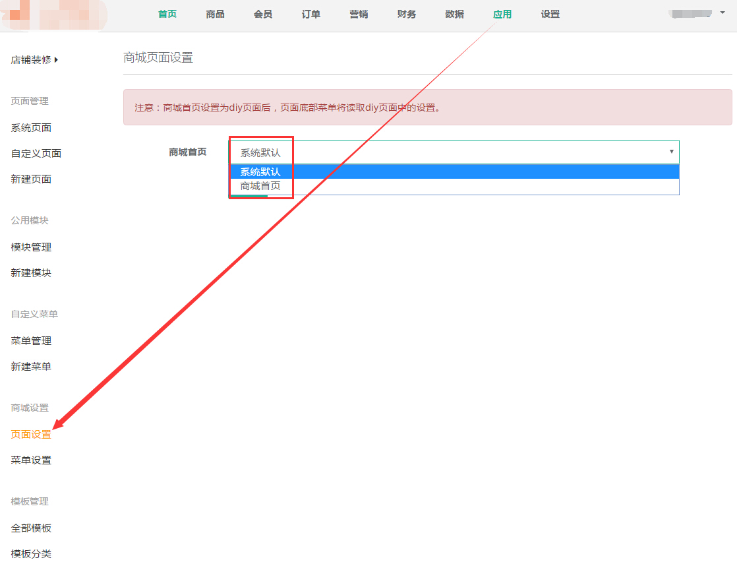Go to 首页 in top navigation
Viewport: 737px width, 562px height.
click(x=167, y=15)
